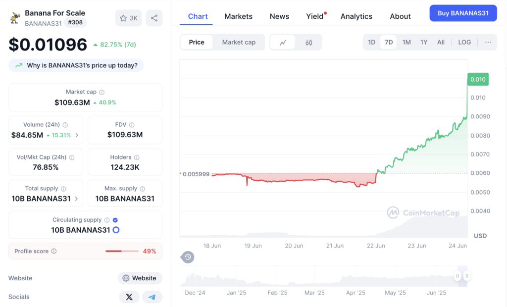Image resolution: width=507 pixels, height=307 pixels.
Task: Click the circulating supply ring indicator
Action: [x=116, y=230]
